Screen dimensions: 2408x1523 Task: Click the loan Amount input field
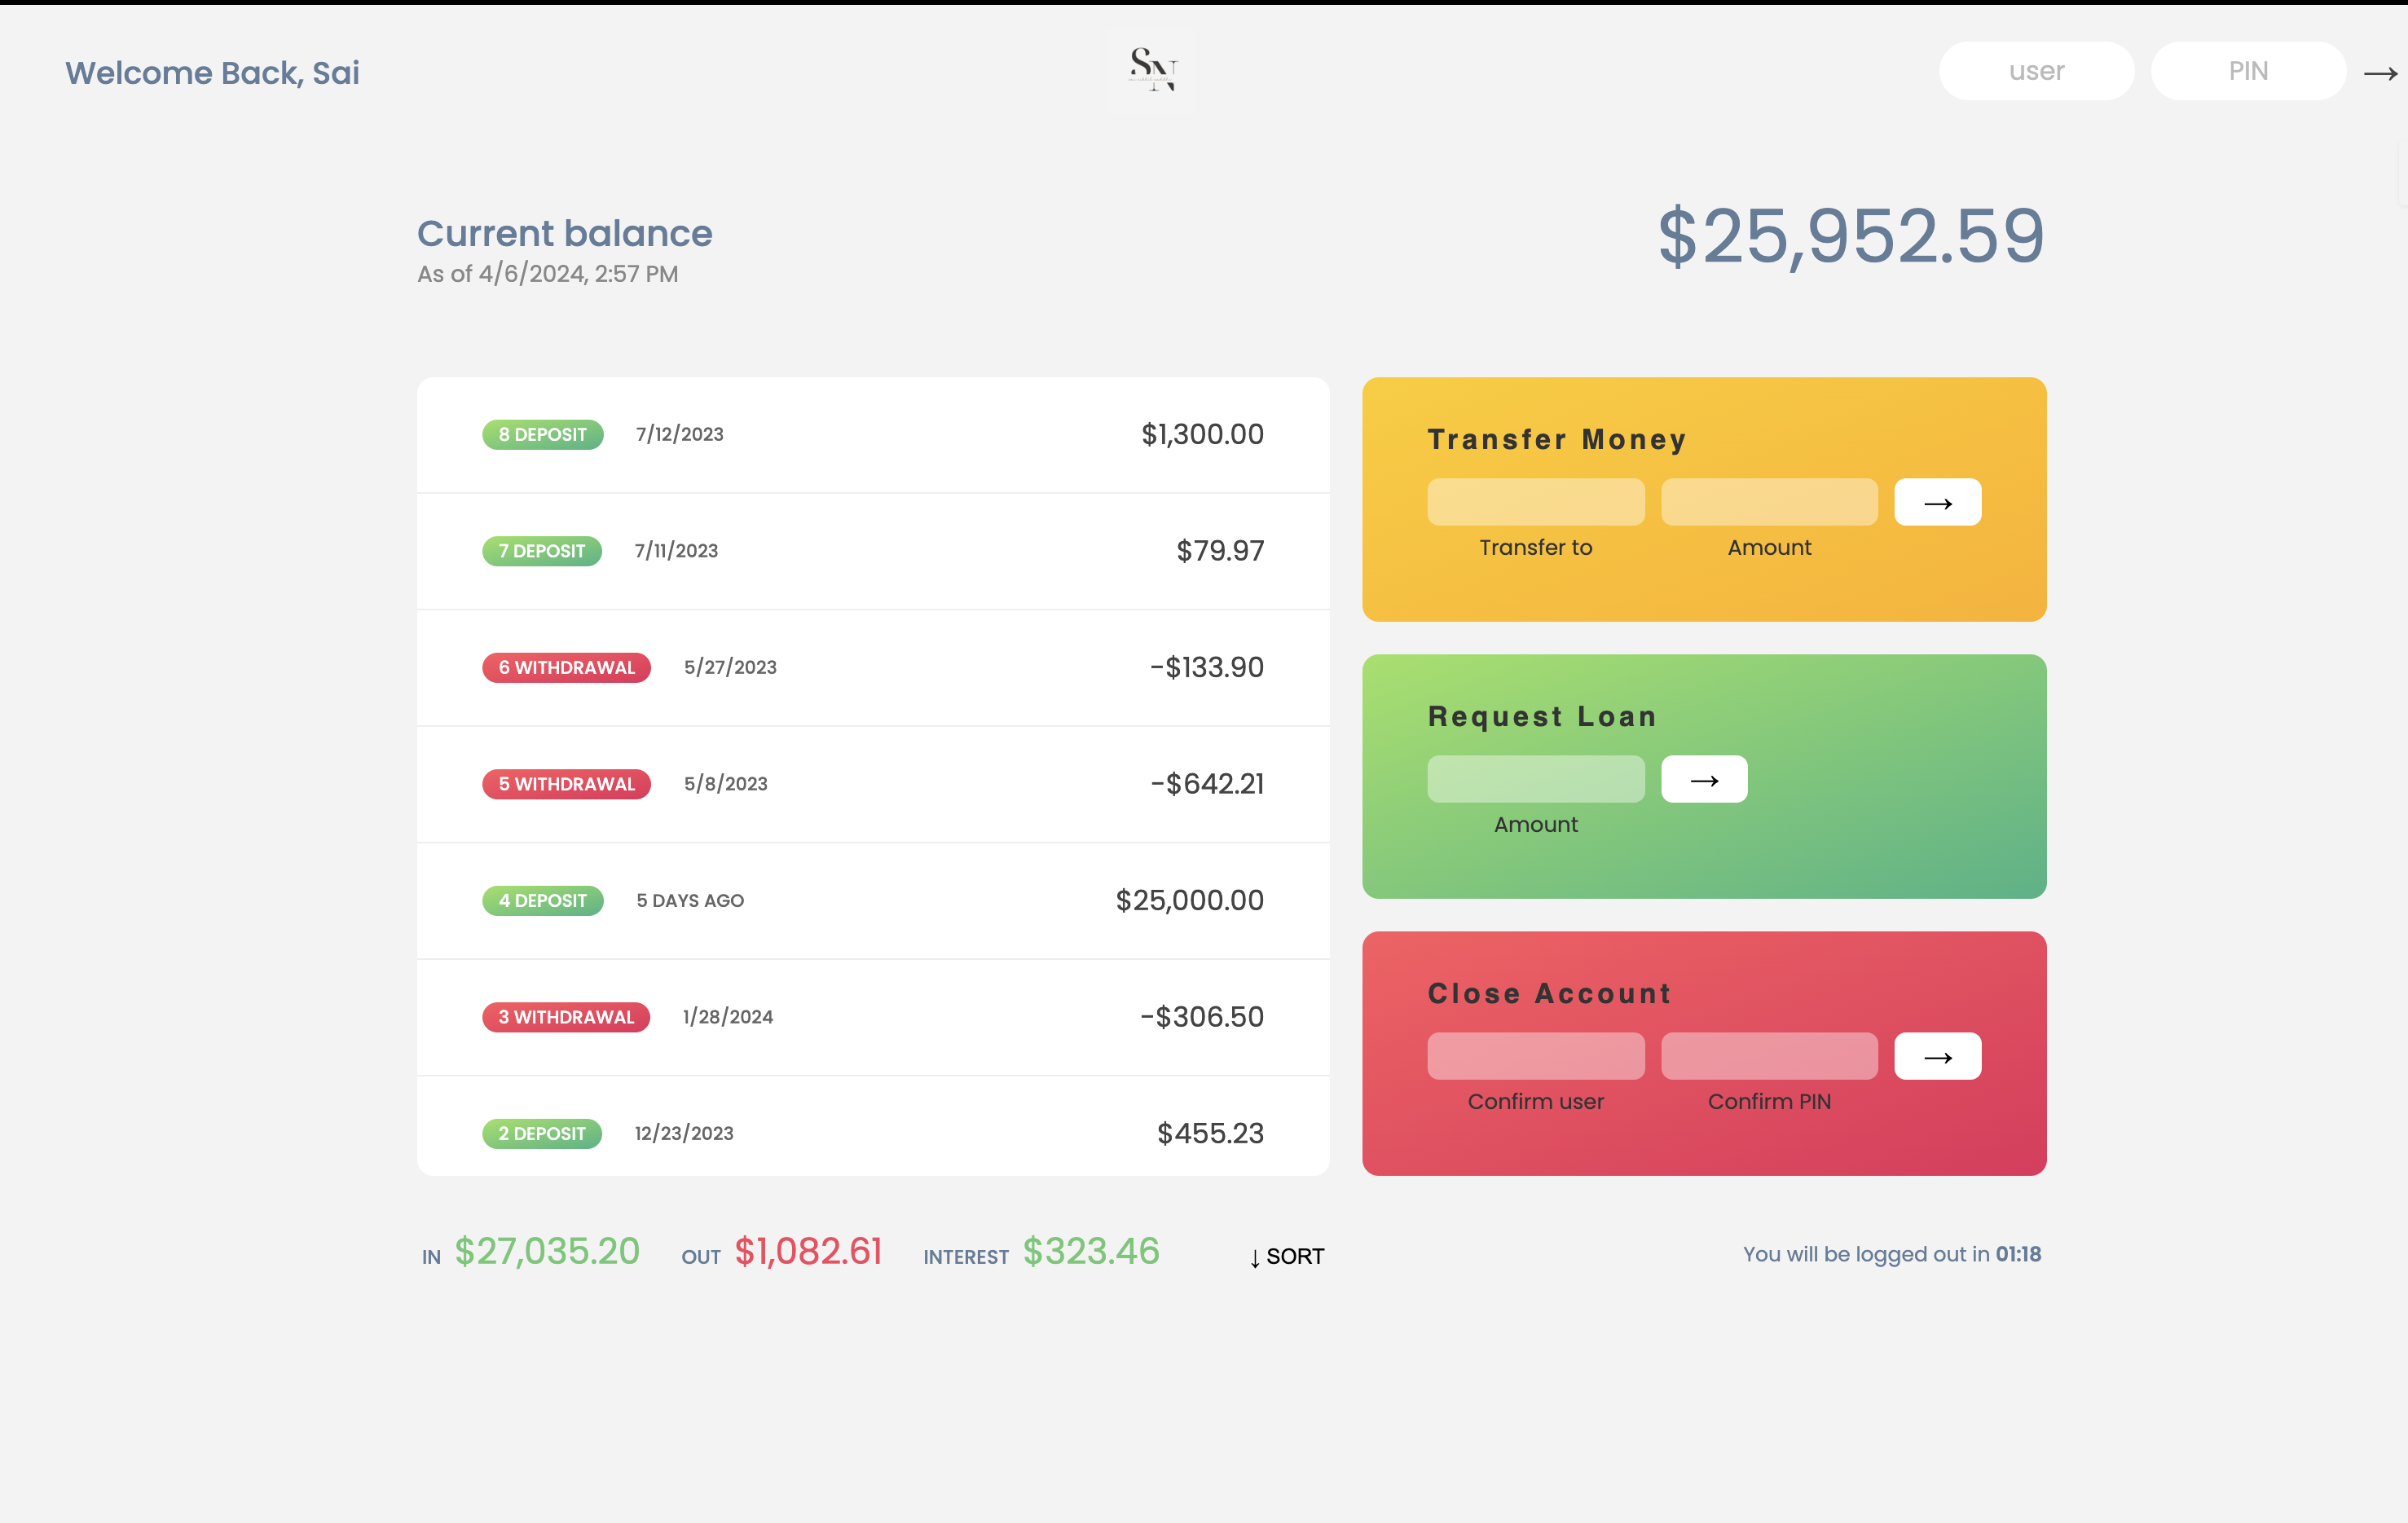[1535, 779]
